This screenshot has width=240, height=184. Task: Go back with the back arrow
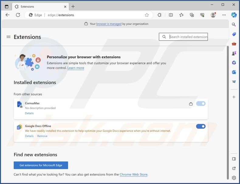[8, 15]
